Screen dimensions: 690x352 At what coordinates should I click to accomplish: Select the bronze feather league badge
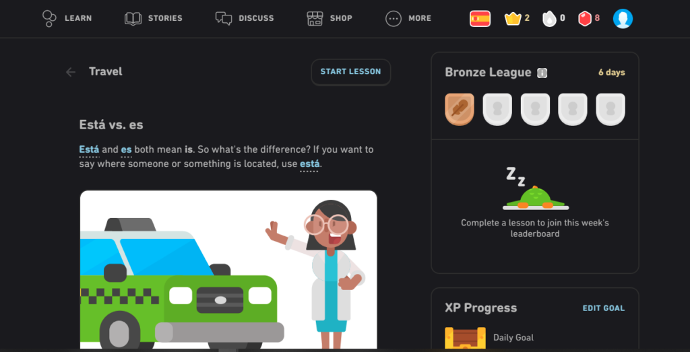[460, 109]
